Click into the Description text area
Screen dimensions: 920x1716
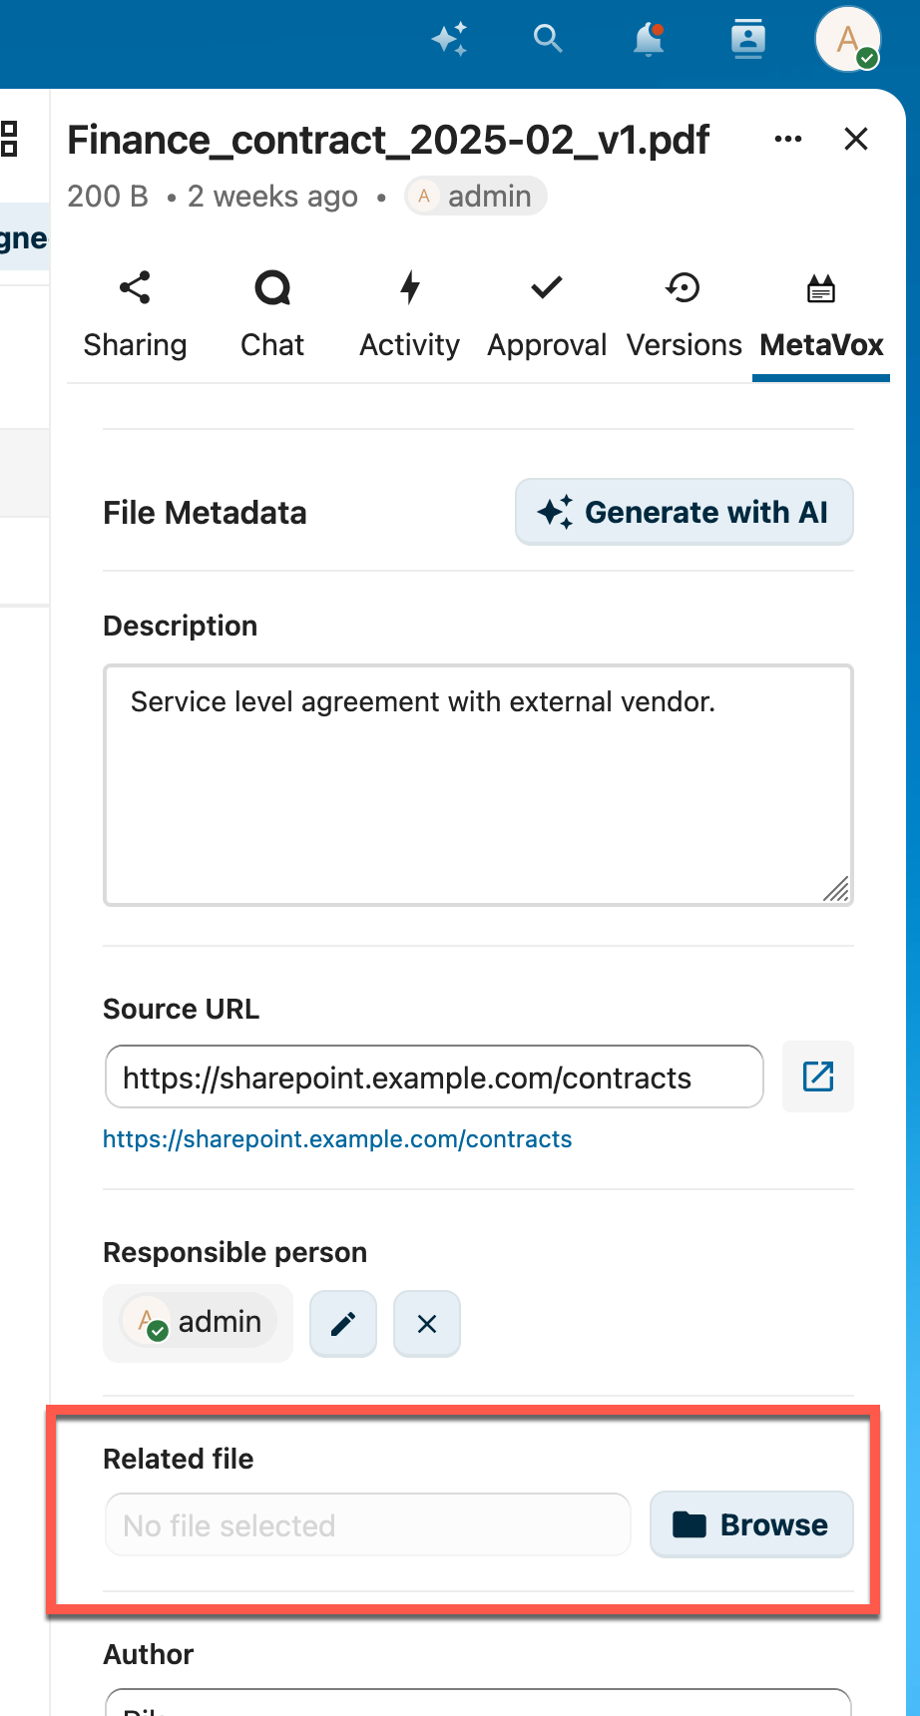(478, 785)
